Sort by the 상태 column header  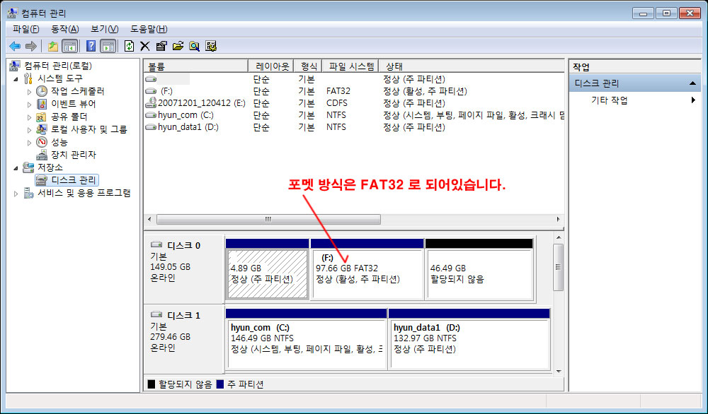(x=472, y=66)
